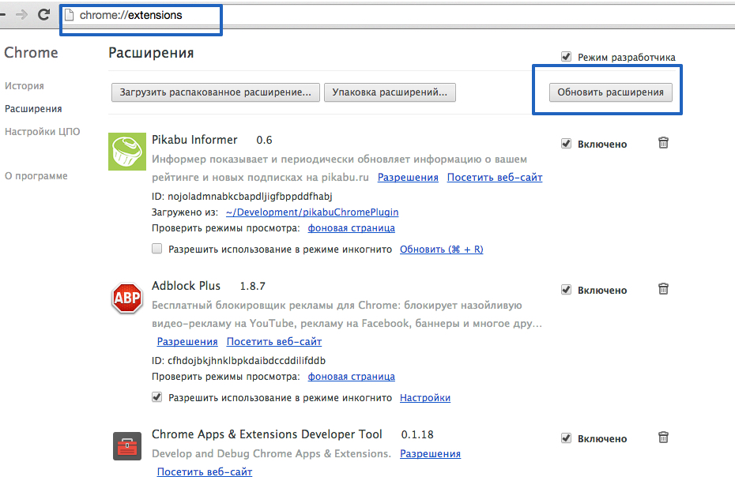
Task: Click the Adblock Plus ID text
Action: click(x=239, y=361)
